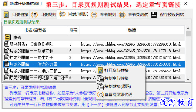Select the 目录页测试 tab
The height and width of the screenshot is (112, 196).
click(73, 14)
